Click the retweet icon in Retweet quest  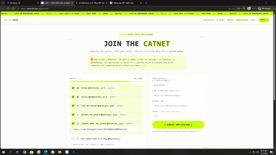78,115
